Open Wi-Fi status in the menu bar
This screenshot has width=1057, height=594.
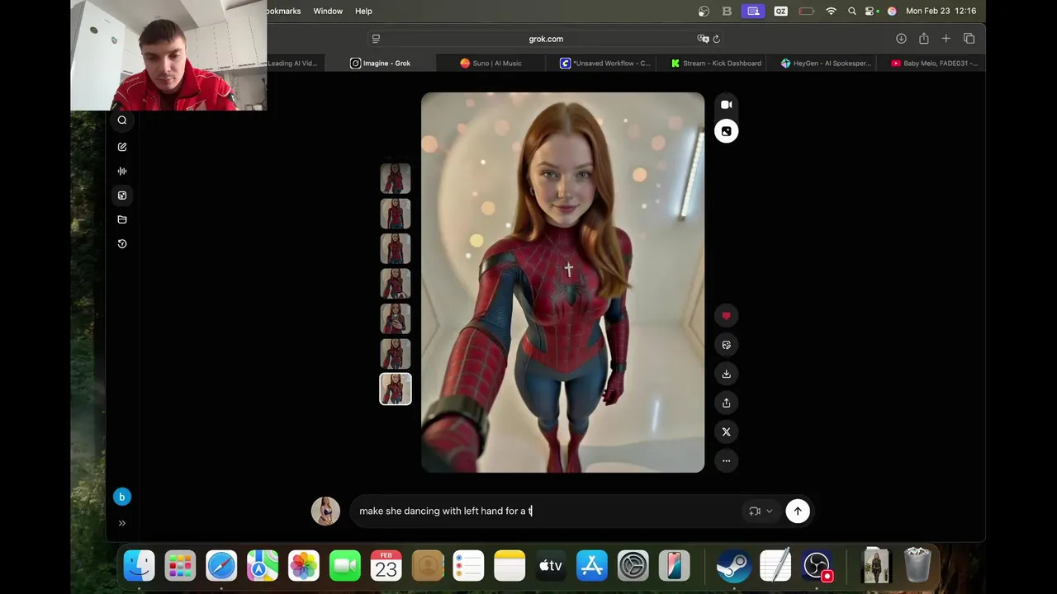(832, 11)
